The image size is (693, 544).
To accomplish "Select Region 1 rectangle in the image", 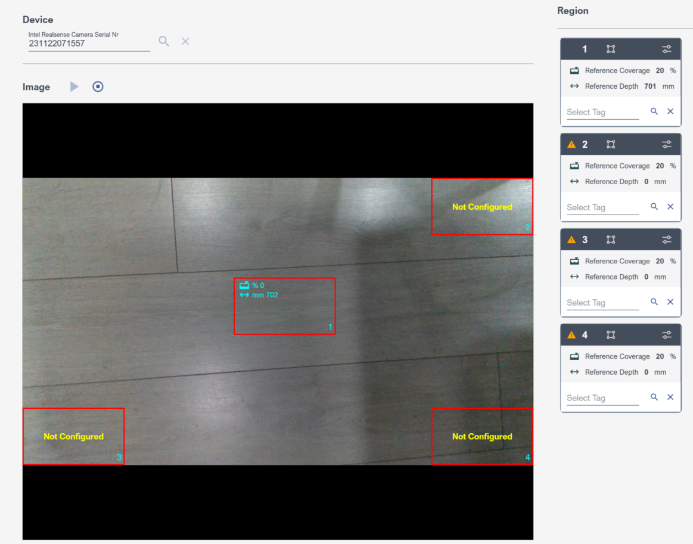I will pyautogui.click(x=284, y=313).
